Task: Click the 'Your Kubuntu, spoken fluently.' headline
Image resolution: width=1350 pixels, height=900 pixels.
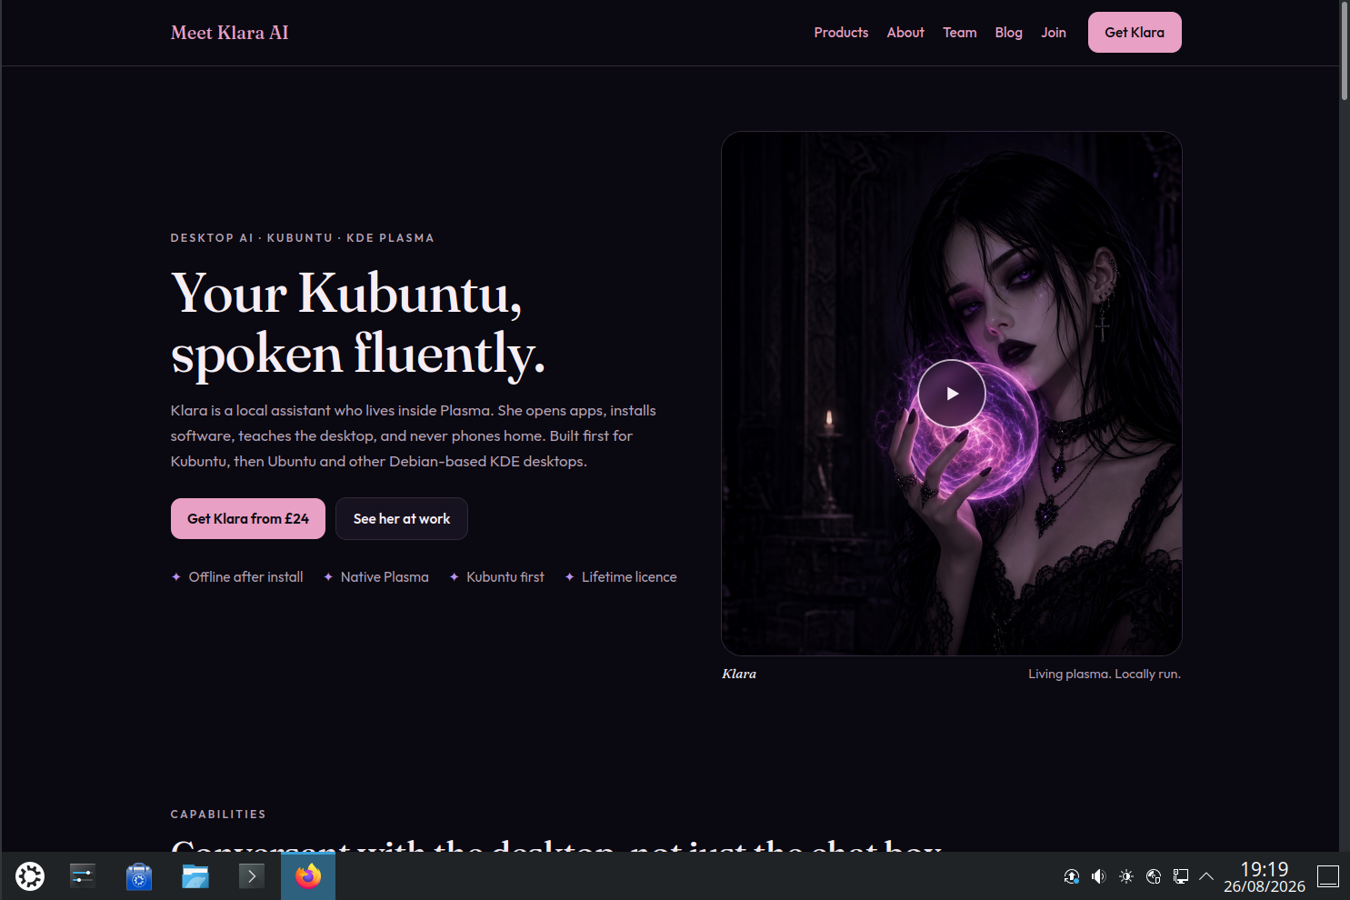Action: [358, 323]
